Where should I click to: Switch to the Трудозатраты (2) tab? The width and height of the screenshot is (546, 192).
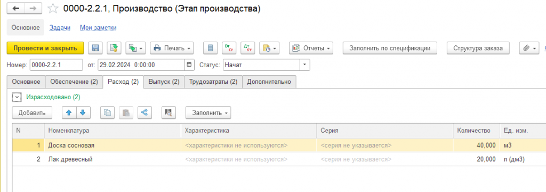(213, 82)
